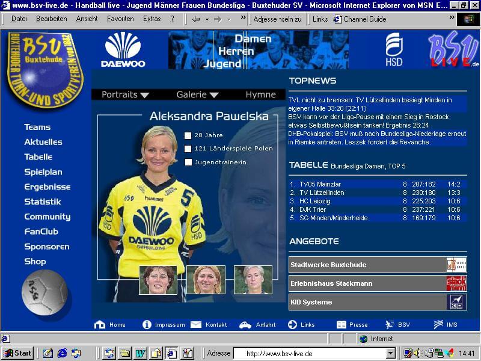Open the taskbar Adresse dropdown arrow
Viewport: 481px width, 361px height.
pyautogui.click(x=390, y=353)
